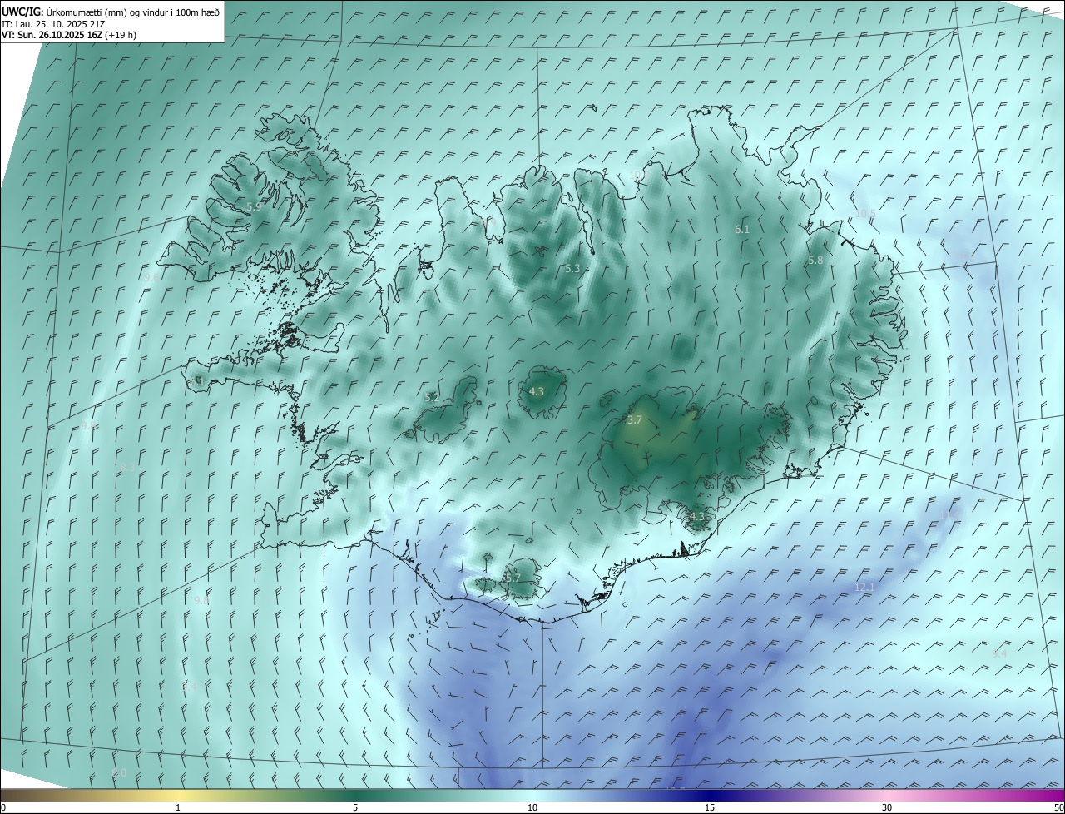
Task: Click the 12.1 value label on the map
Action: click(865, 587)
